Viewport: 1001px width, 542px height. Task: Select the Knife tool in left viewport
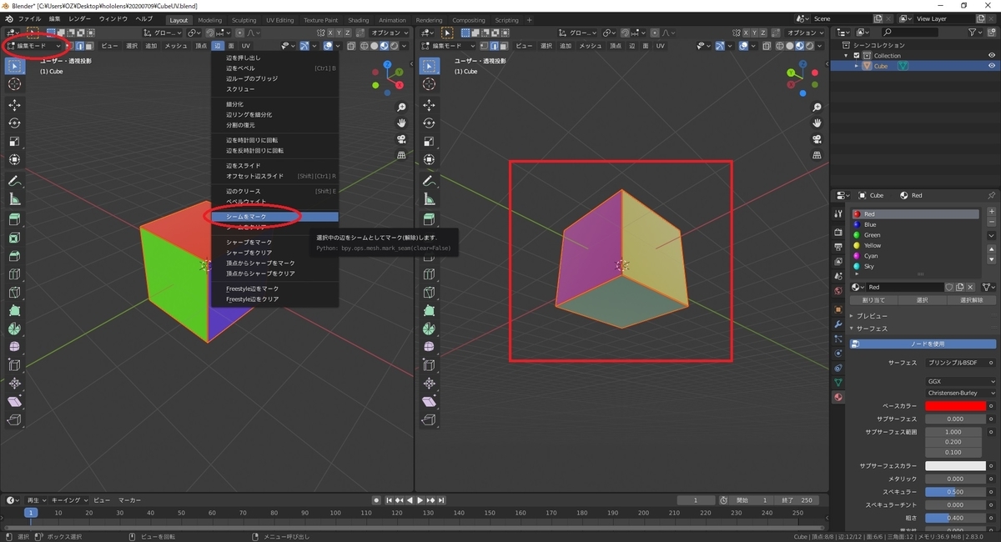point(14,293)
